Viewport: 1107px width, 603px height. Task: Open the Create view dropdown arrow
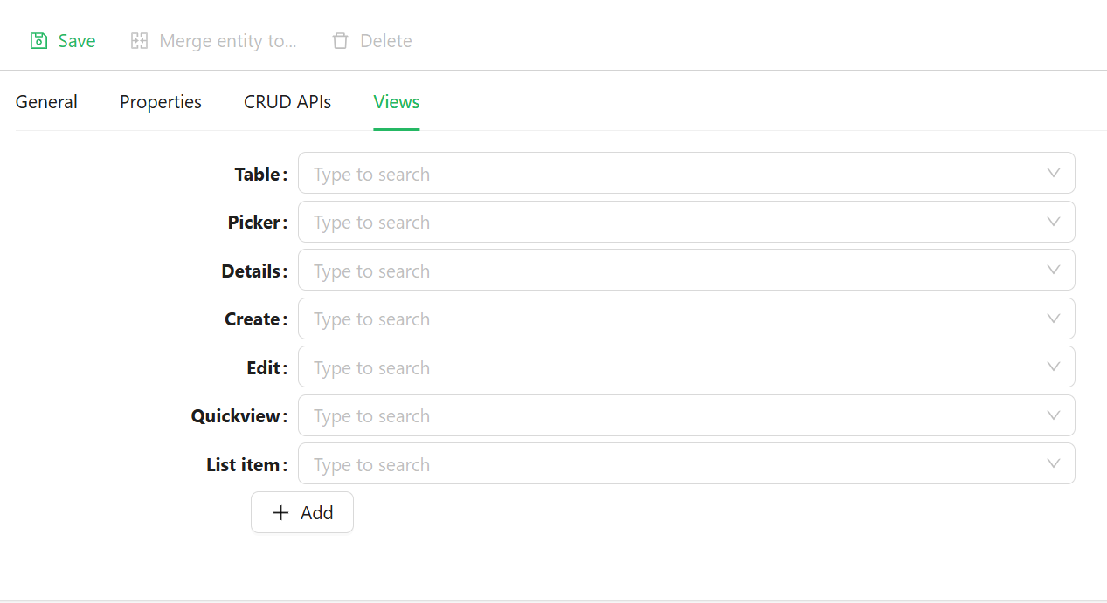[1054, 319]
